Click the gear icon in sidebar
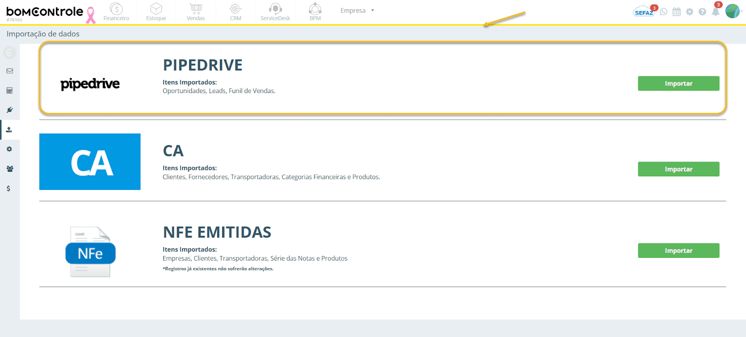 9,149
